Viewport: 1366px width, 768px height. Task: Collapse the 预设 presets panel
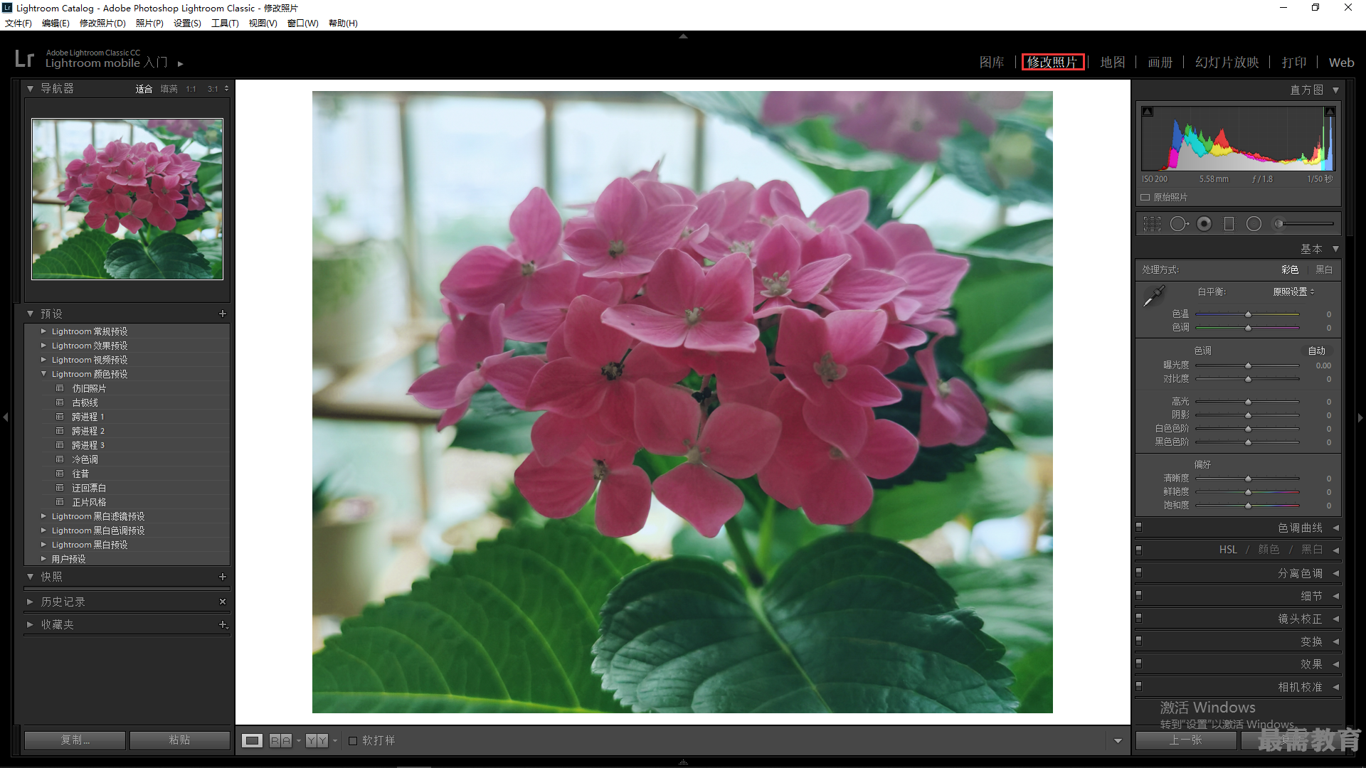(x=30, y=314)
